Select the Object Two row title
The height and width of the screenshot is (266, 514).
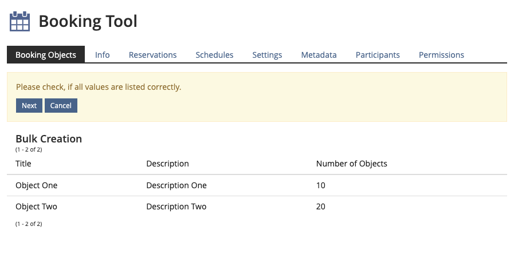tap(37, 207)
